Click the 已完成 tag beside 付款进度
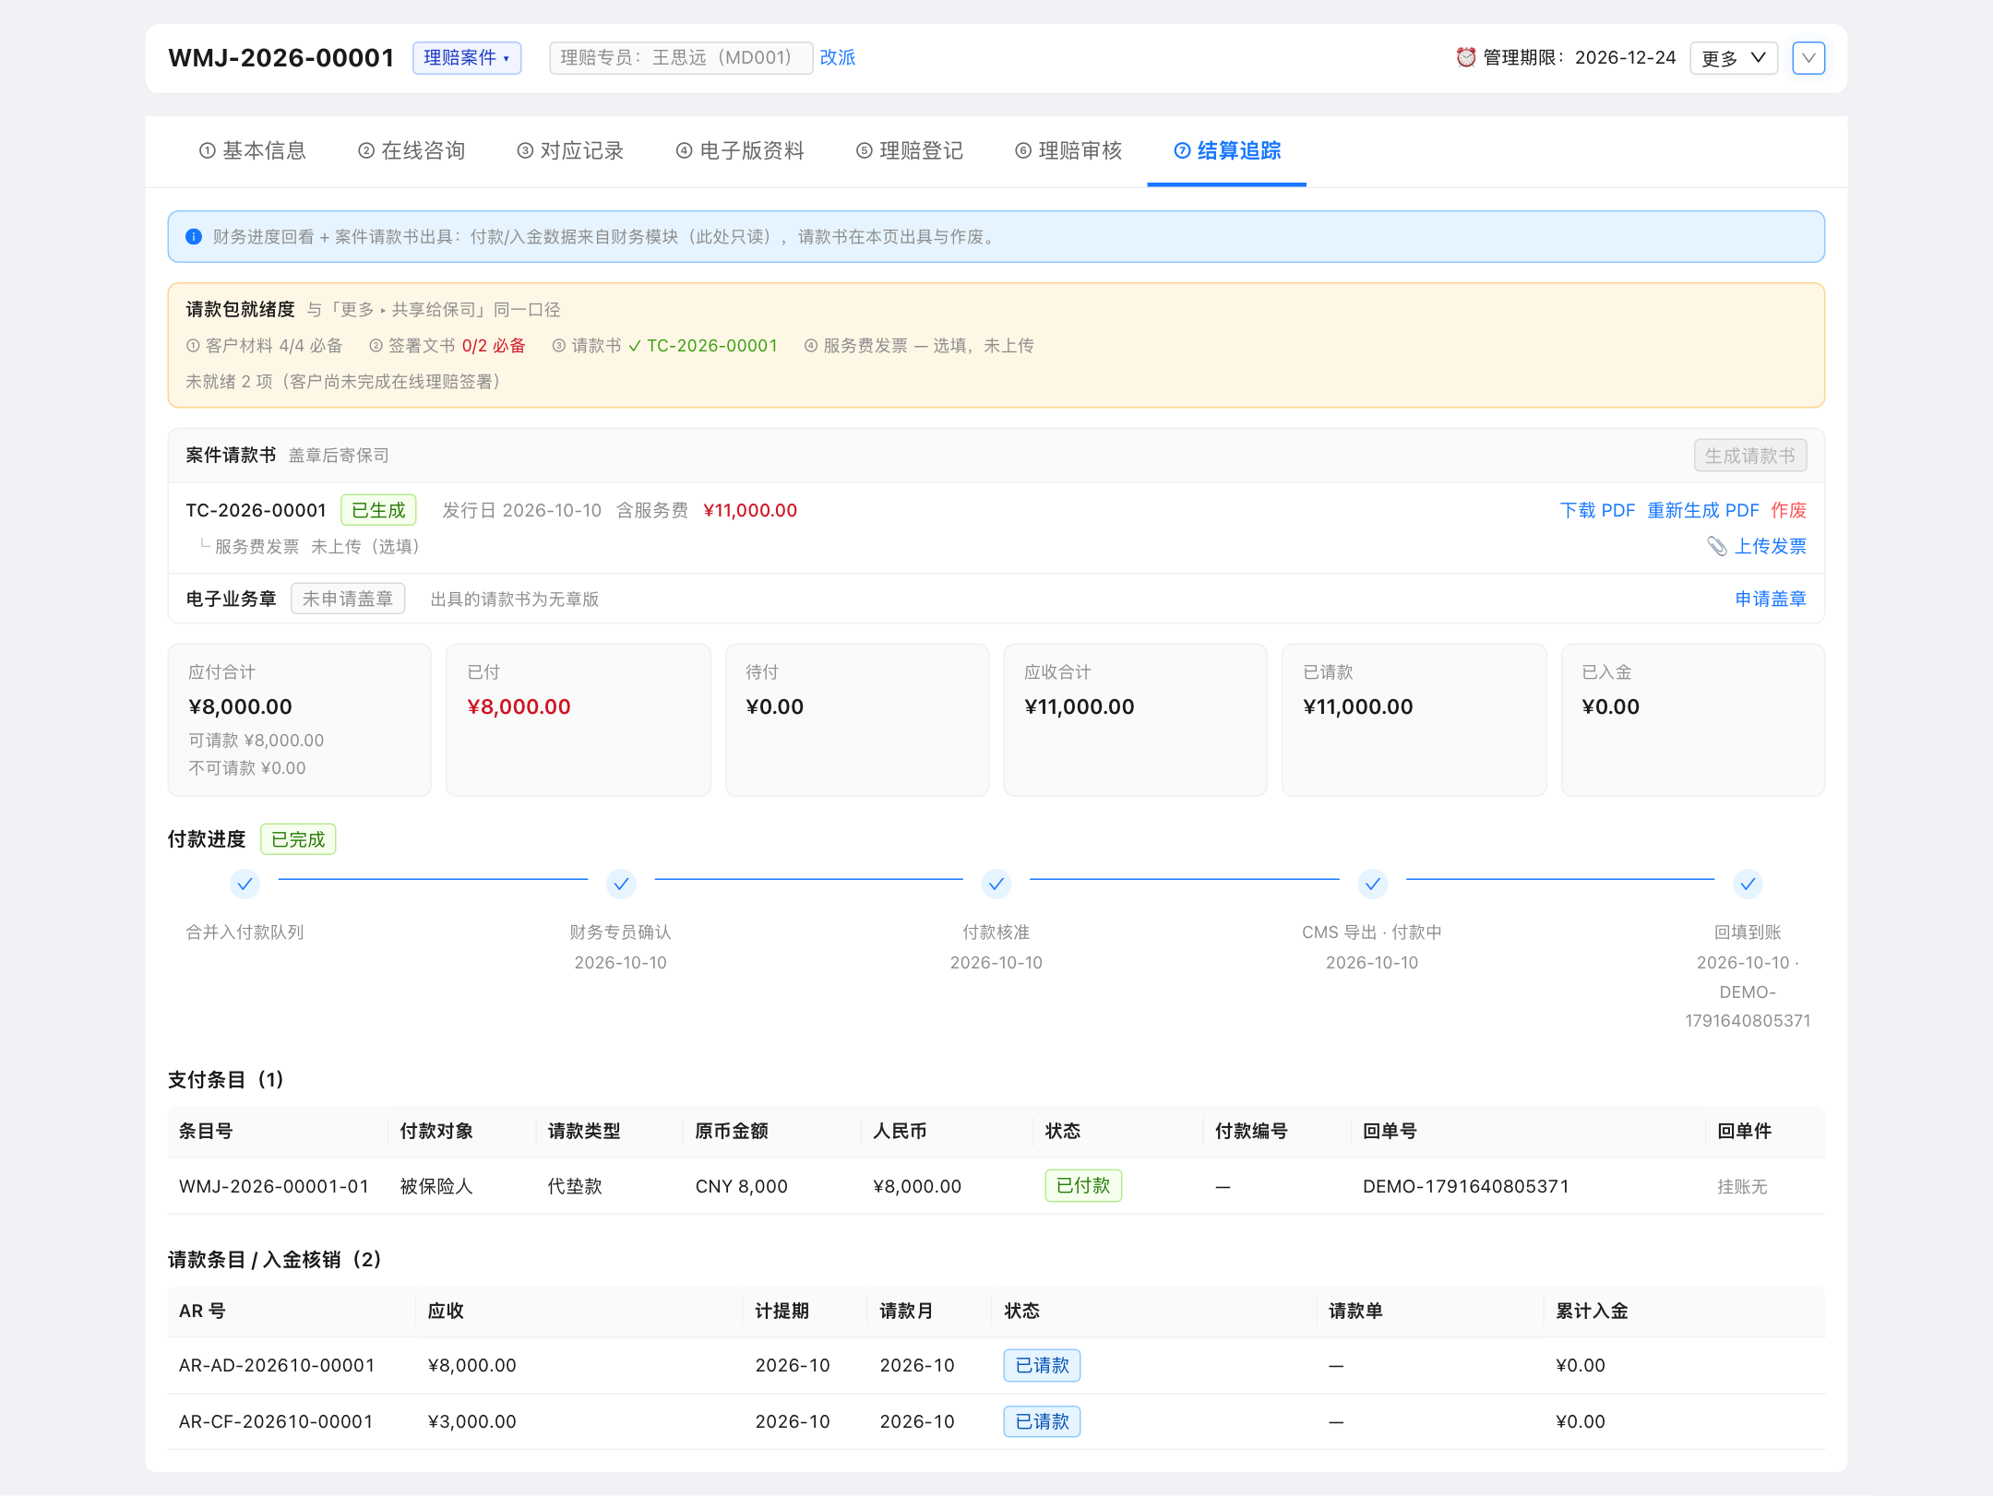 point(298,839)
